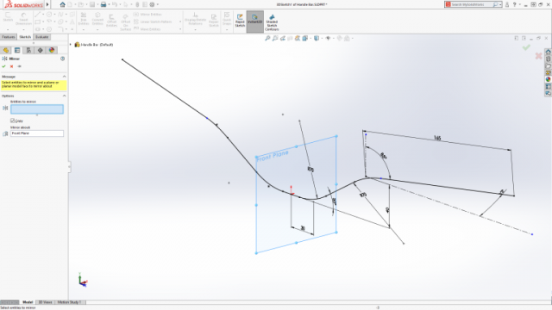The width and height of the screenshot is (552, 310).
Task: Select the Convert Entities tool
Action: pyautogui.click(x=97, y=19)
